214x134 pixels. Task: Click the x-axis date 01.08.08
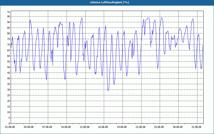click(10, 127)
